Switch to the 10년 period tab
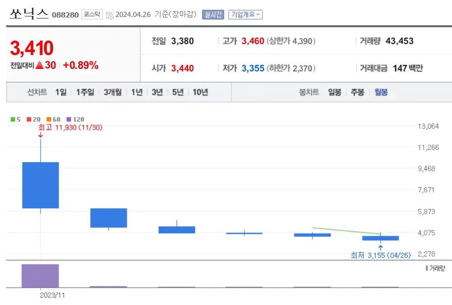This screenshot has height=305, width=452. coord(201,92)
